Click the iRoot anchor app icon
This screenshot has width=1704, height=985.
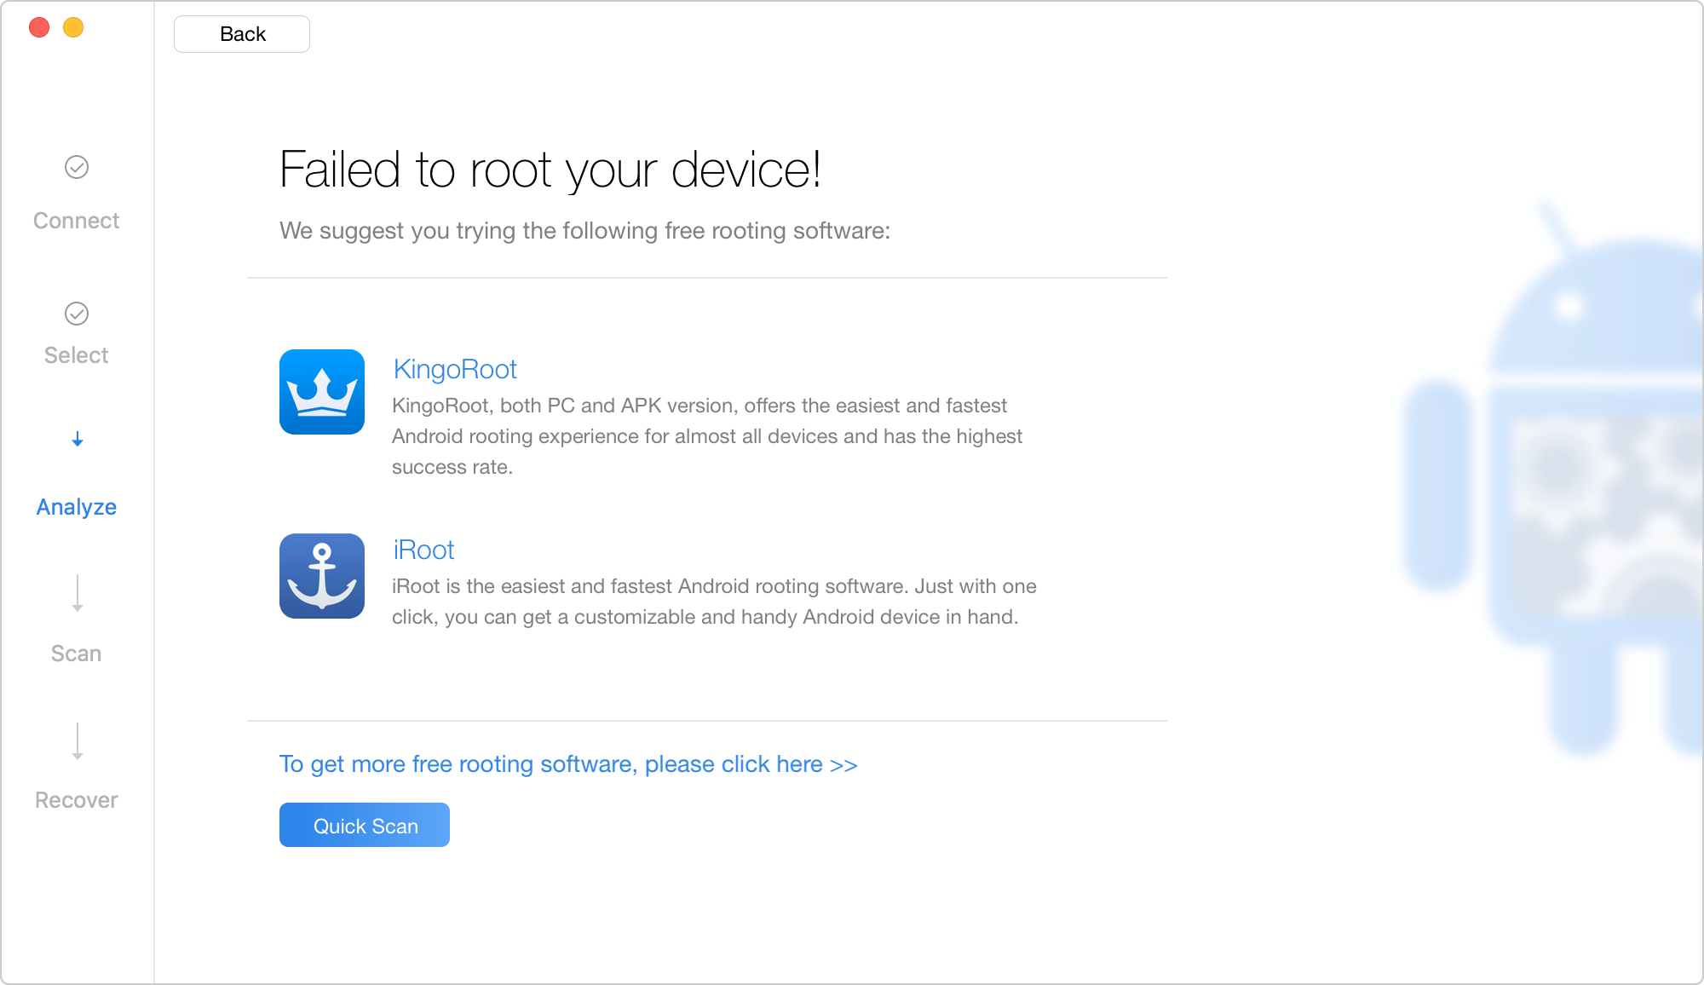click(x=322, y=576)
